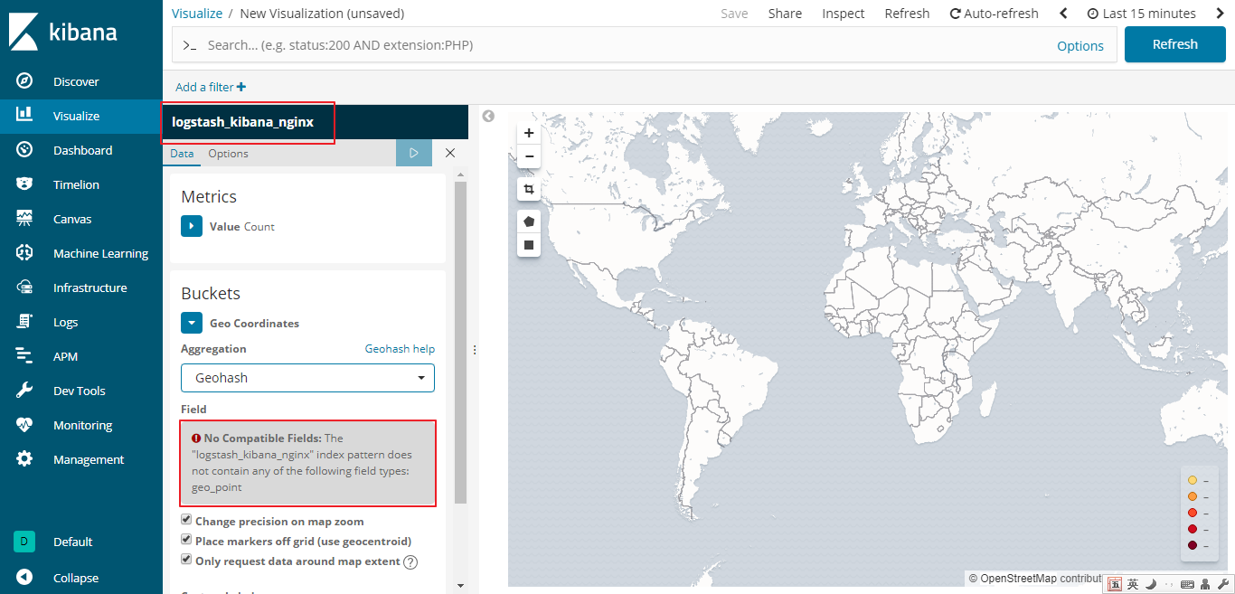Image resolution: width=1235 pixels, height=594 pixels.
Task: Select the draw polygon filter tool
Action: click(529, 222)
